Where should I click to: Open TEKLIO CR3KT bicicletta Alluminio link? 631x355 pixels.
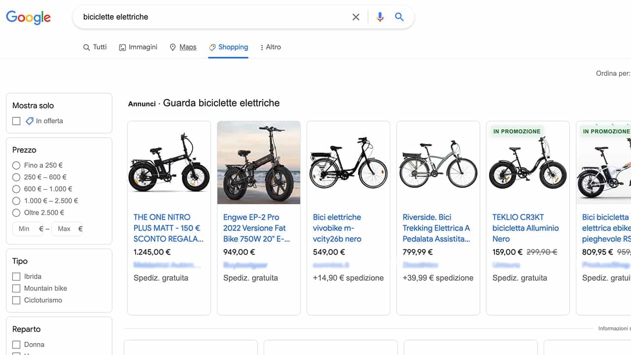point(526,228)
